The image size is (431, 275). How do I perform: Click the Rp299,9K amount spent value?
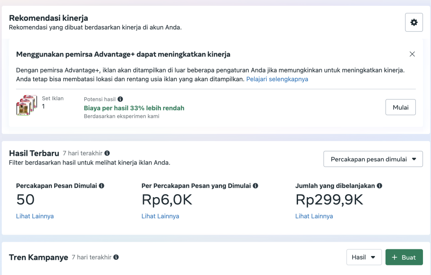click(x=329, y=200)
